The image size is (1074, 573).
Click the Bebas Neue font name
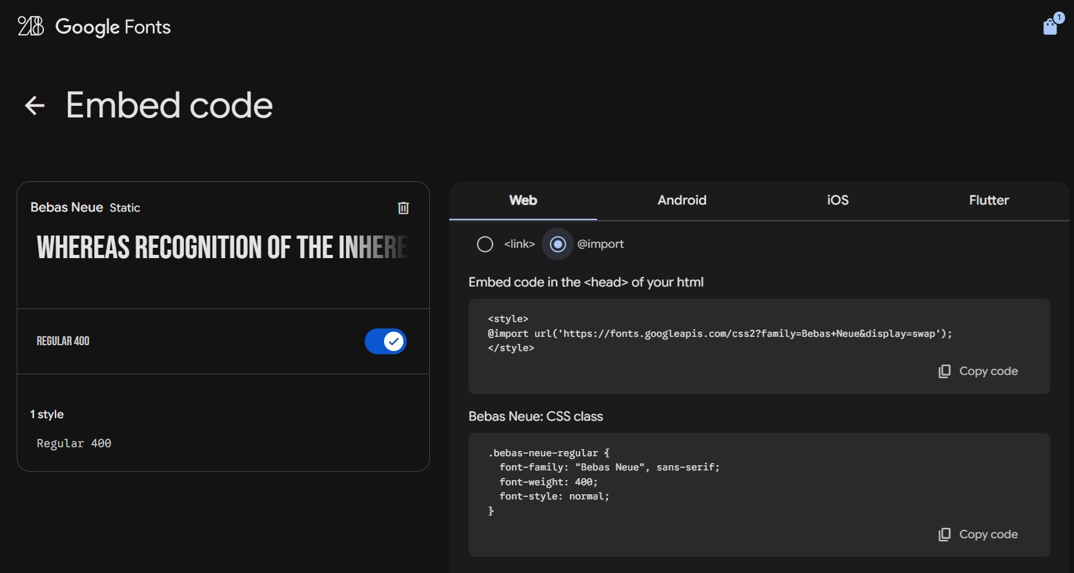point(66,207)
